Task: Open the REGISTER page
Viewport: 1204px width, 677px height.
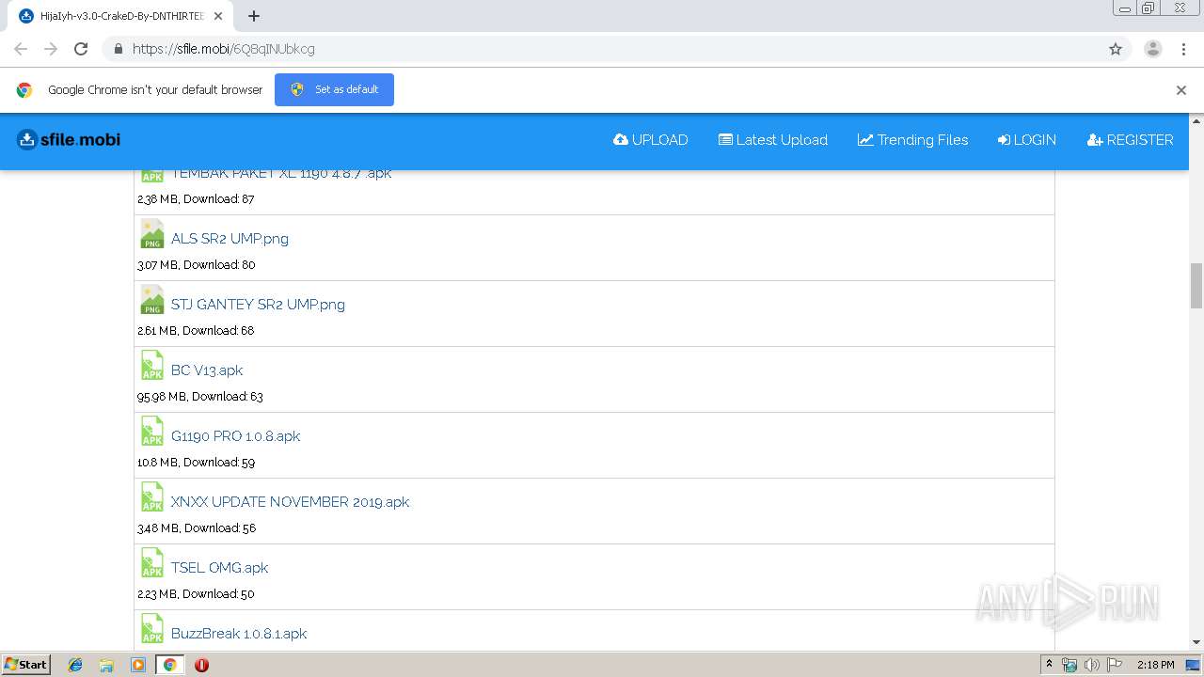Action: pyautogui.click(x=1130, y=140)
